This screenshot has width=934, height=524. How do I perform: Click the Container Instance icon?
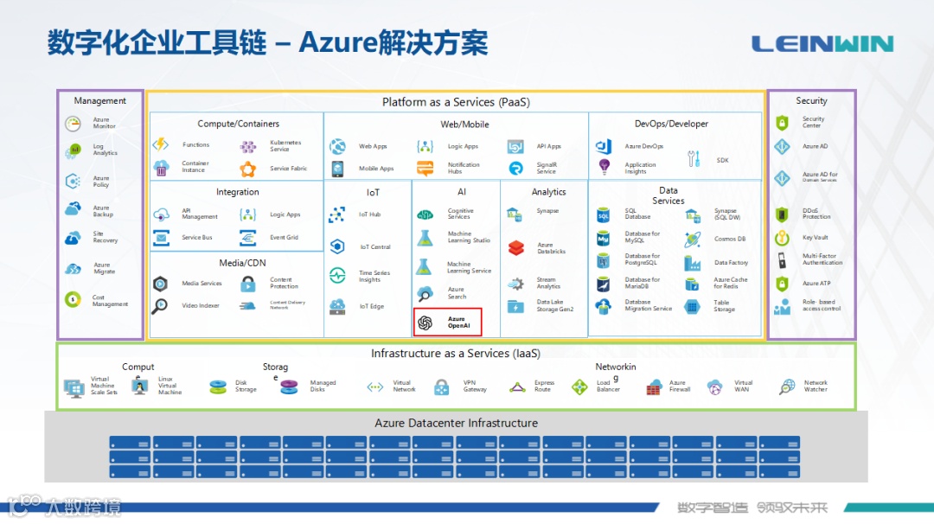[x=161, y=168]
